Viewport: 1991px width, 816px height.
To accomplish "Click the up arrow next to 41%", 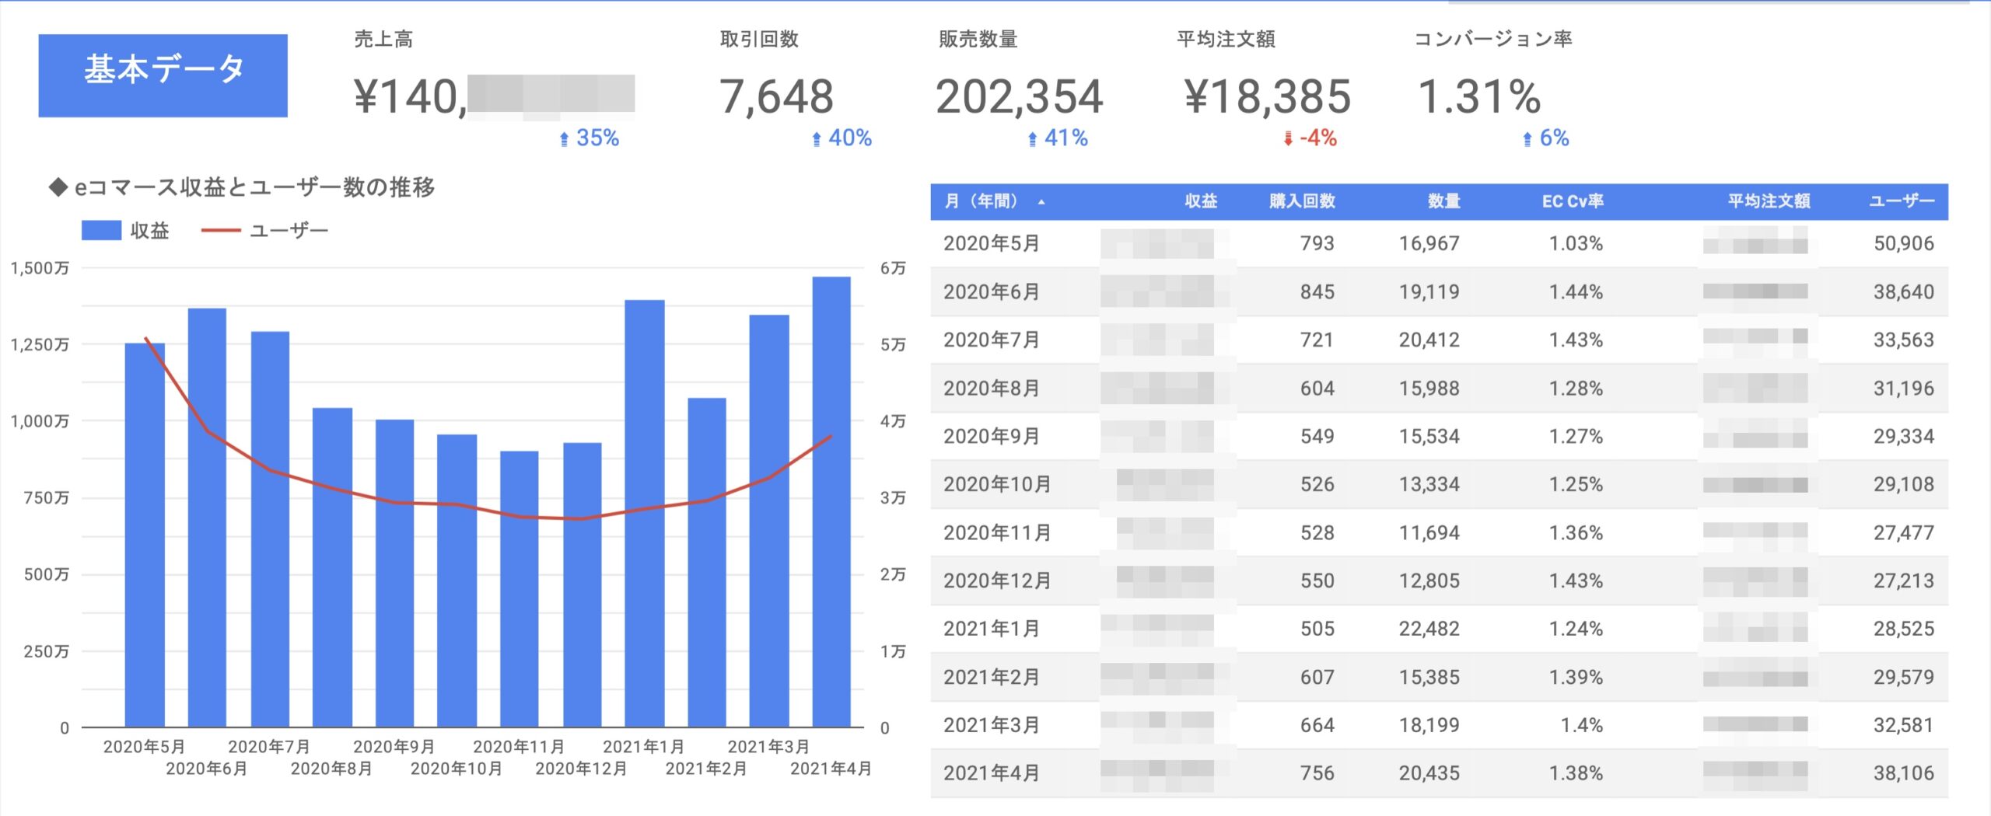I will pos(1032,139).
